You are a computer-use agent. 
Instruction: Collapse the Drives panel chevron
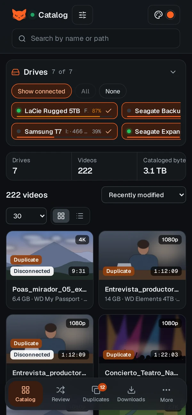tap(173, 72)
